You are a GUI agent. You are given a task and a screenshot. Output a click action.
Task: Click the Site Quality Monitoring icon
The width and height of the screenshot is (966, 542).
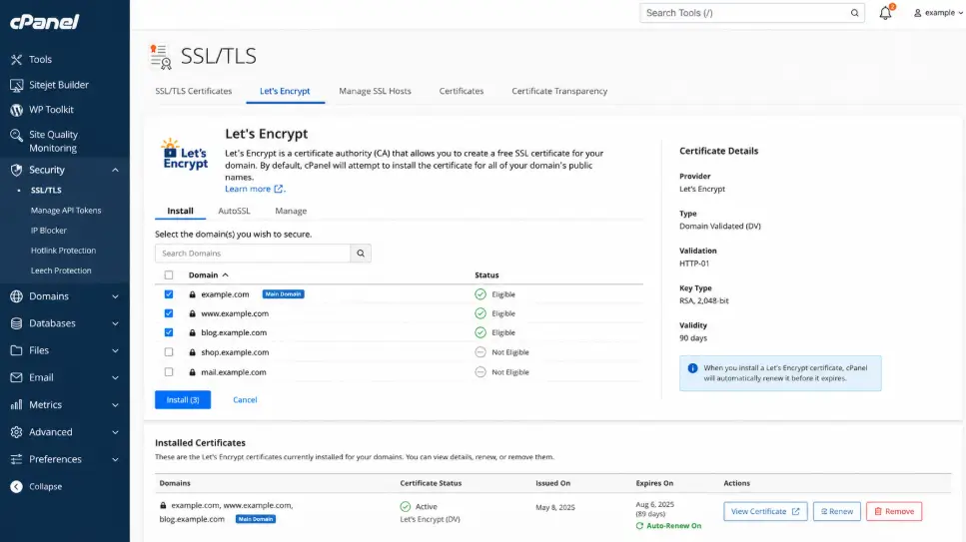[17, 135]
